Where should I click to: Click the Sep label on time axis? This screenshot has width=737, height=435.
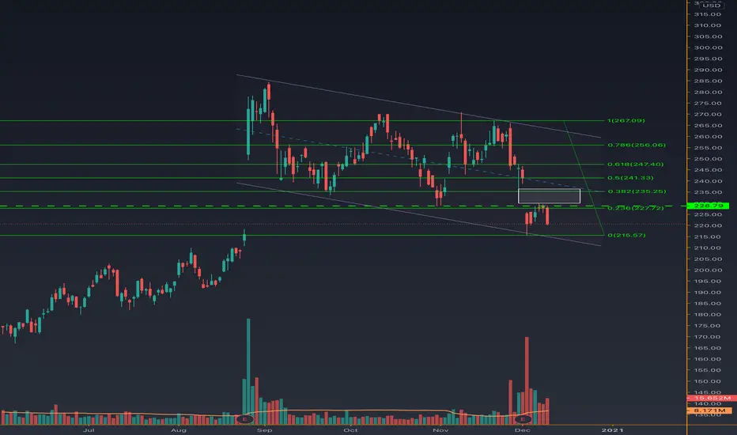(265, 429)
